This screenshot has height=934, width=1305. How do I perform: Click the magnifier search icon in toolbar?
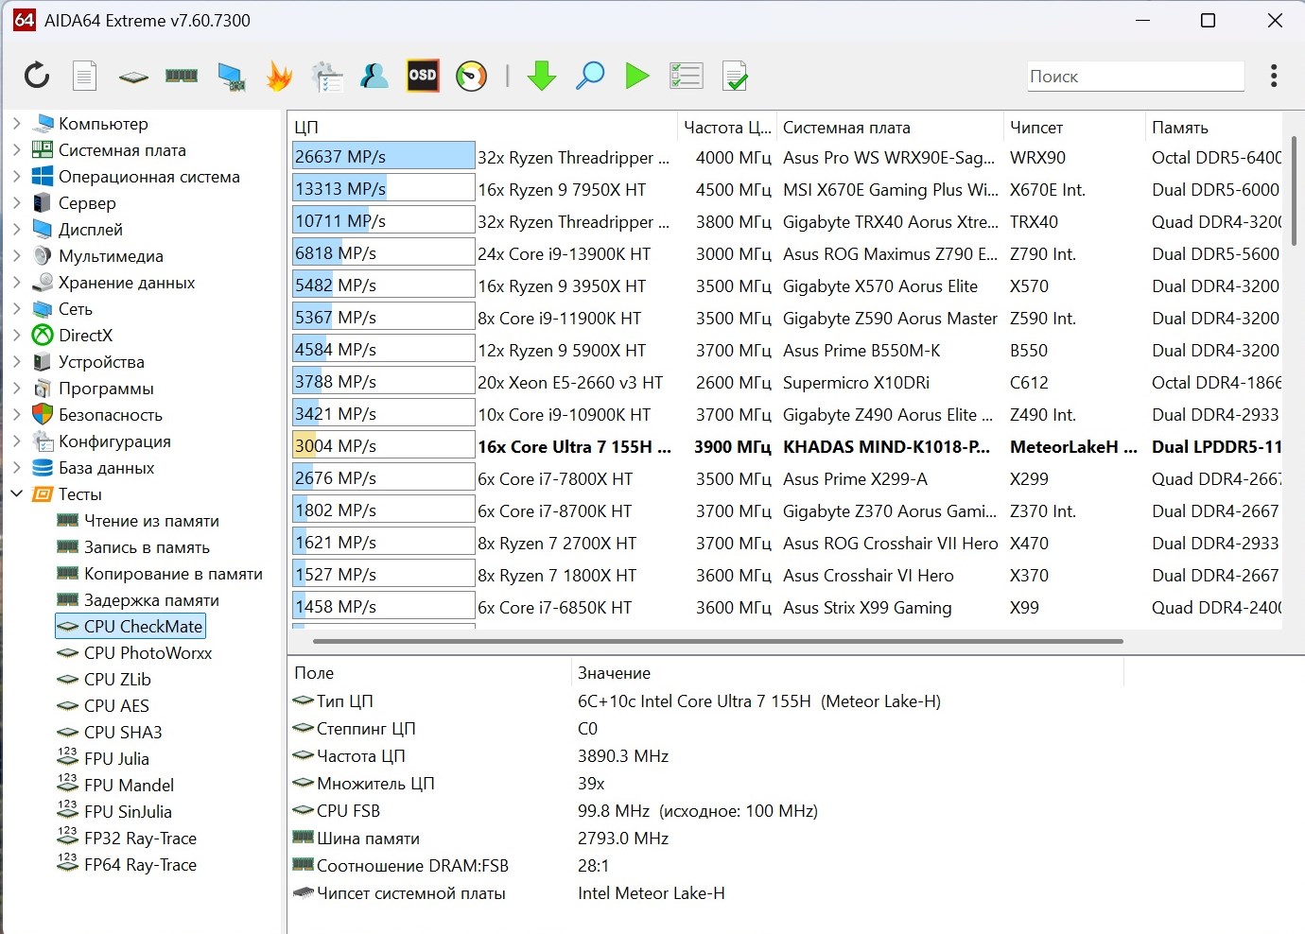coord(590,76)
